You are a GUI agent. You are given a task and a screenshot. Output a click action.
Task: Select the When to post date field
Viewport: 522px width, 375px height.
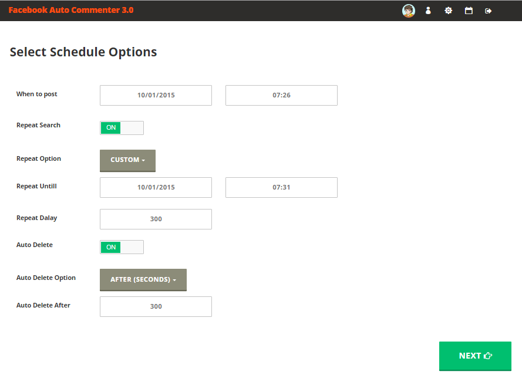(x=156, y=95)
